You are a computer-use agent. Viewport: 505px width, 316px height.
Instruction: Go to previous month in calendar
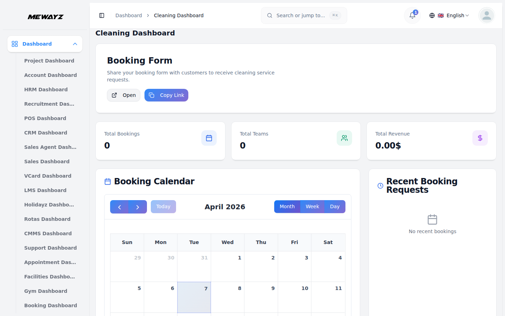coord(119,207)
